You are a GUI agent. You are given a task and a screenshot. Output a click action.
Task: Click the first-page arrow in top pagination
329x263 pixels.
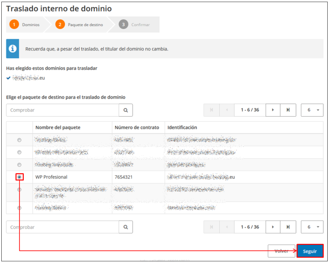click(x=212, y=110)
